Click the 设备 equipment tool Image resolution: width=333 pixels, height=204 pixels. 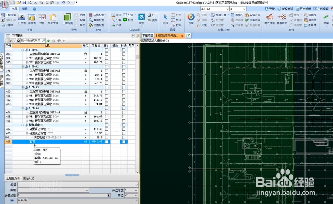pos(191,19)
